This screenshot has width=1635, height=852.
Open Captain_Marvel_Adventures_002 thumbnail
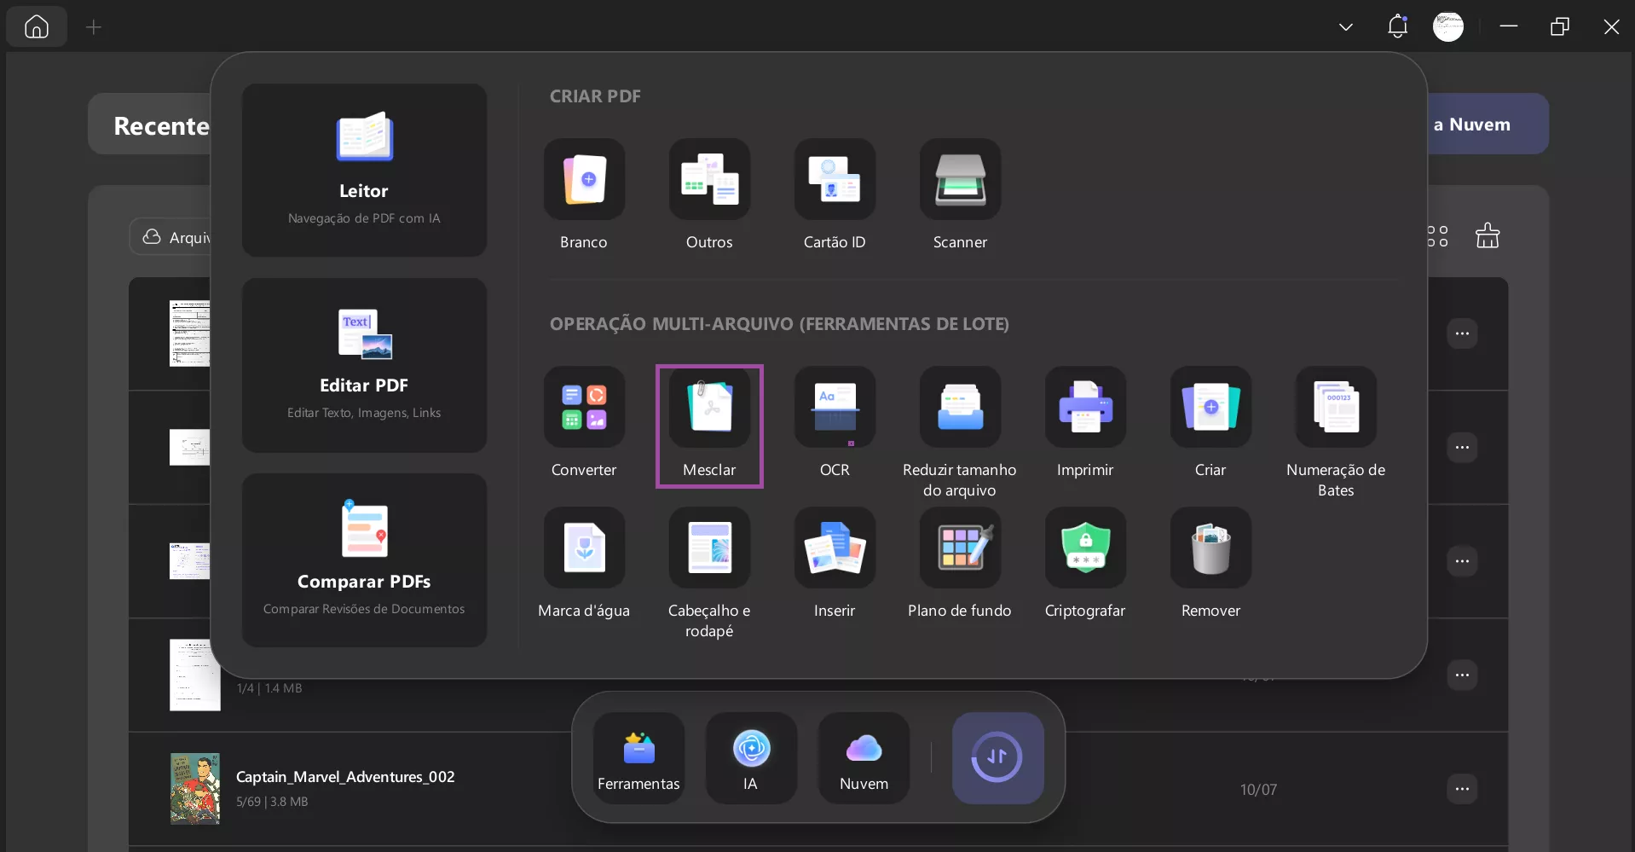point(194,789)
